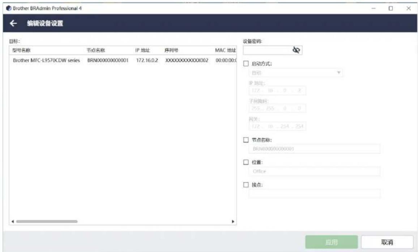The image size is (418, 252).
Task: Close the BRAdmin window
Action: tap(408, 8)
